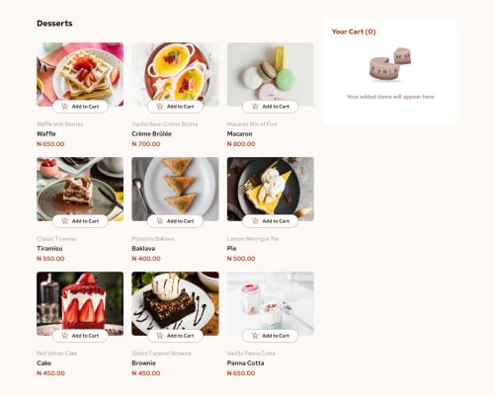Add Panna Cotta to the cart

tap(271, 336)
